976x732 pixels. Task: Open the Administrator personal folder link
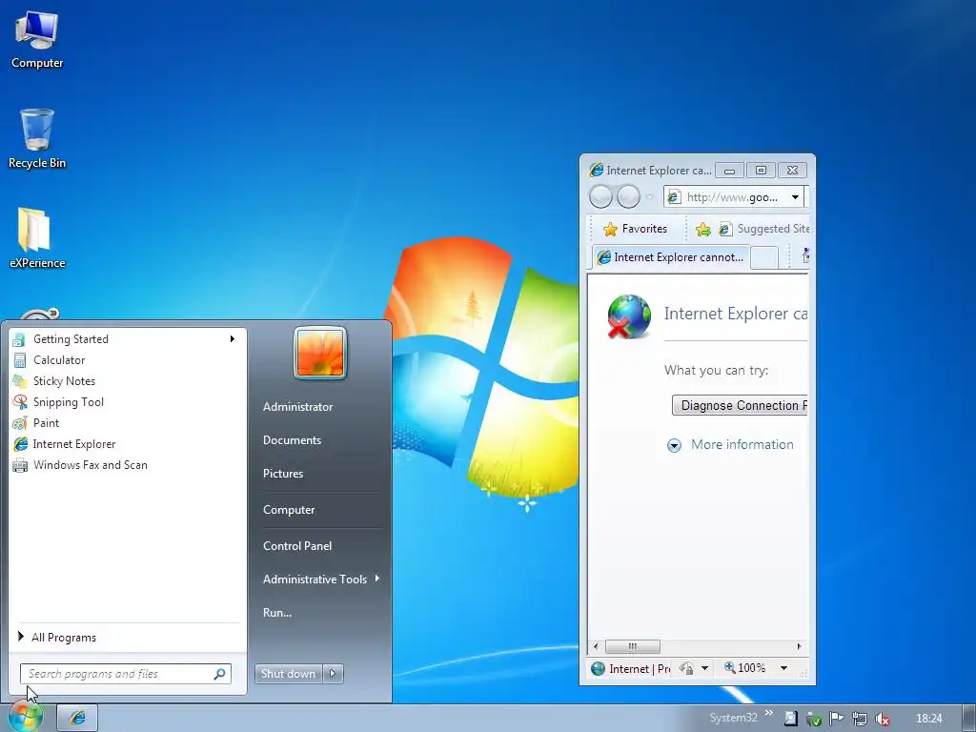click(x=298, y=406)
